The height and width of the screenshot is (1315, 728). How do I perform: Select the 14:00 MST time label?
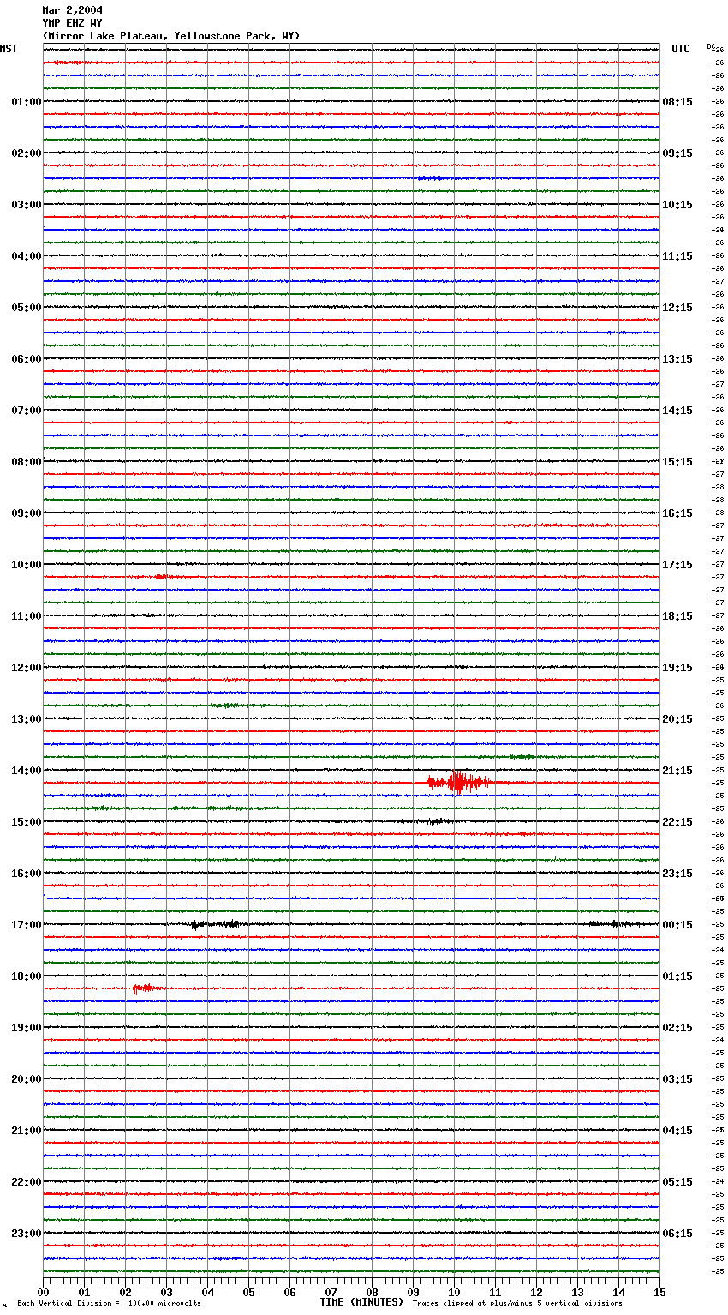click(27, 771)
